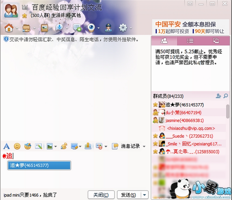Open the 中国平安 advertisement banner
This screenshot has height=200, width=232.
coord(190,28)
